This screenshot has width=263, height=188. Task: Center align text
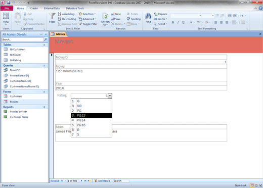(x=222, y=22)
